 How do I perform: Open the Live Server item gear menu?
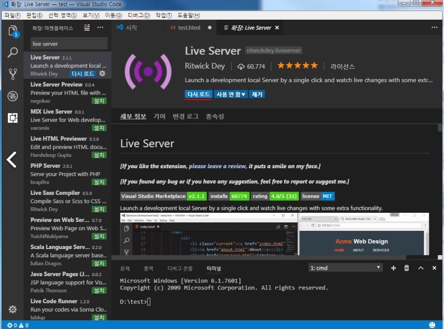(102, 74)
